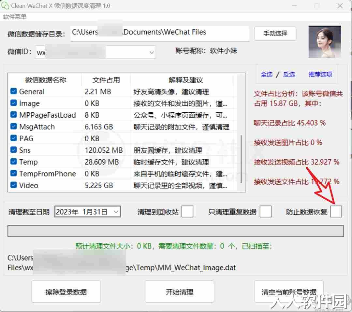
Task: Click the 好友高清头像,建议清理 description
Action: pyautogui.click(x=171, y=92)
